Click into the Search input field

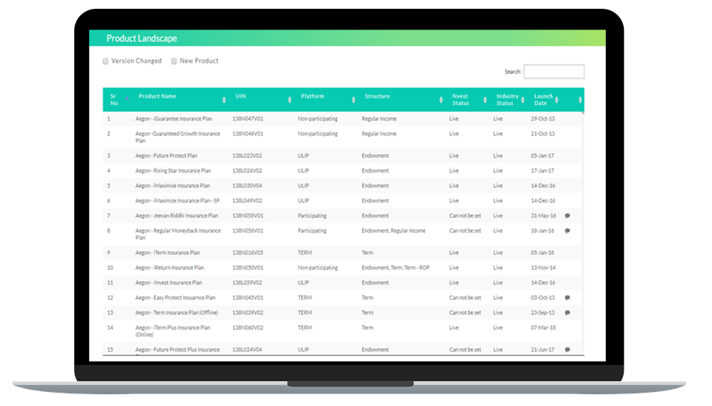tap(553, 72)
